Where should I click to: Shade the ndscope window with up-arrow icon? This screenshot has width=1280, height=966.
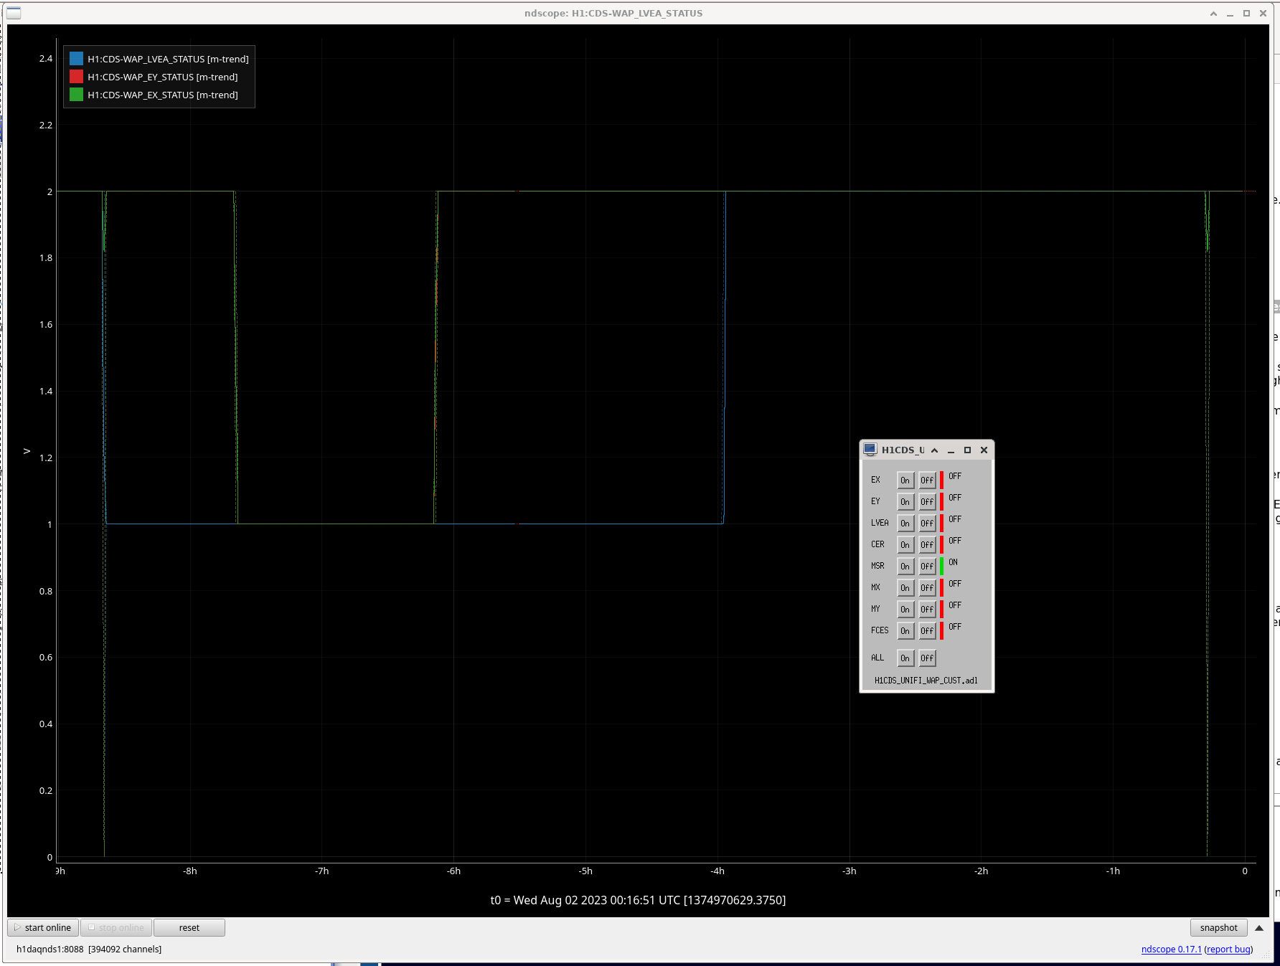[x=1213, y=14]
